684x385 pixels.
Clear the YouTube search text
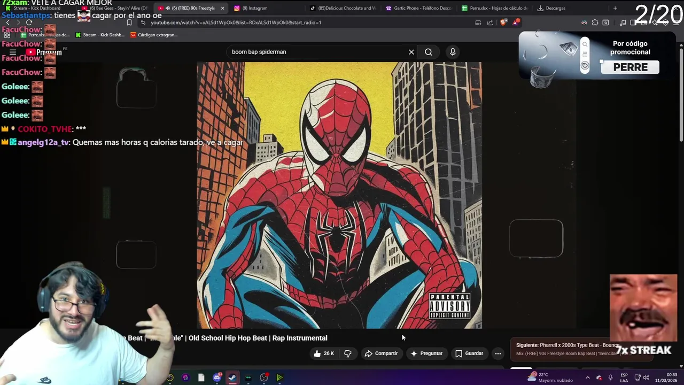pyautogui.click(x=411, y=52)
